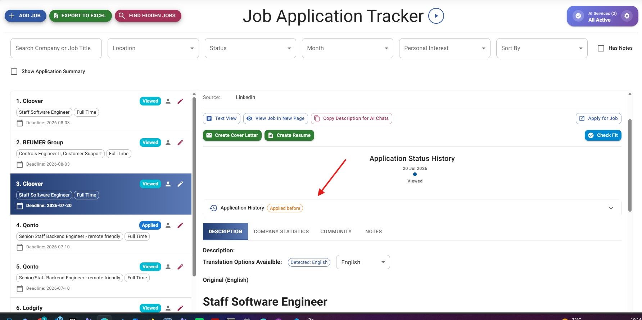Select the 2. BEUMER Group job
The width and height of the screenshot is (642, 320).
pos(101,153)
